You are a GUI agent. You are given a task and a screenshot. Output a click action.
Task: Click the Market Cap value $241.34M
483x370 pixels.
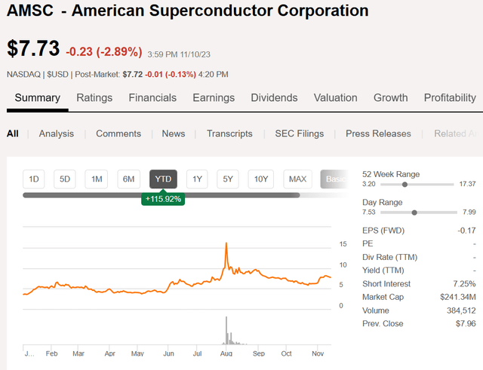(x=458, y=297)
